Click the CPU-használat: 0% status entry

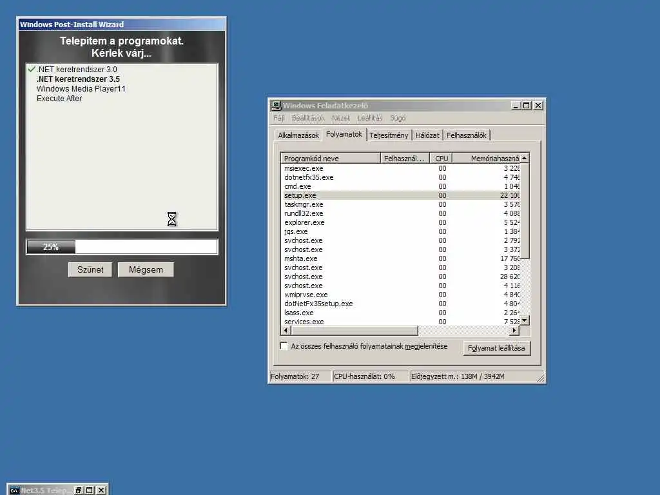tap(371, 376)
